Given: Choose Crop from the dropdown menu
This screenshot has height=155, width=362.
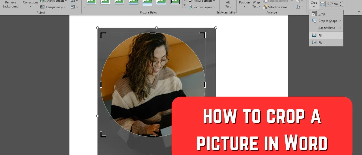Looking at the screenshot, I should coord(326,14).
